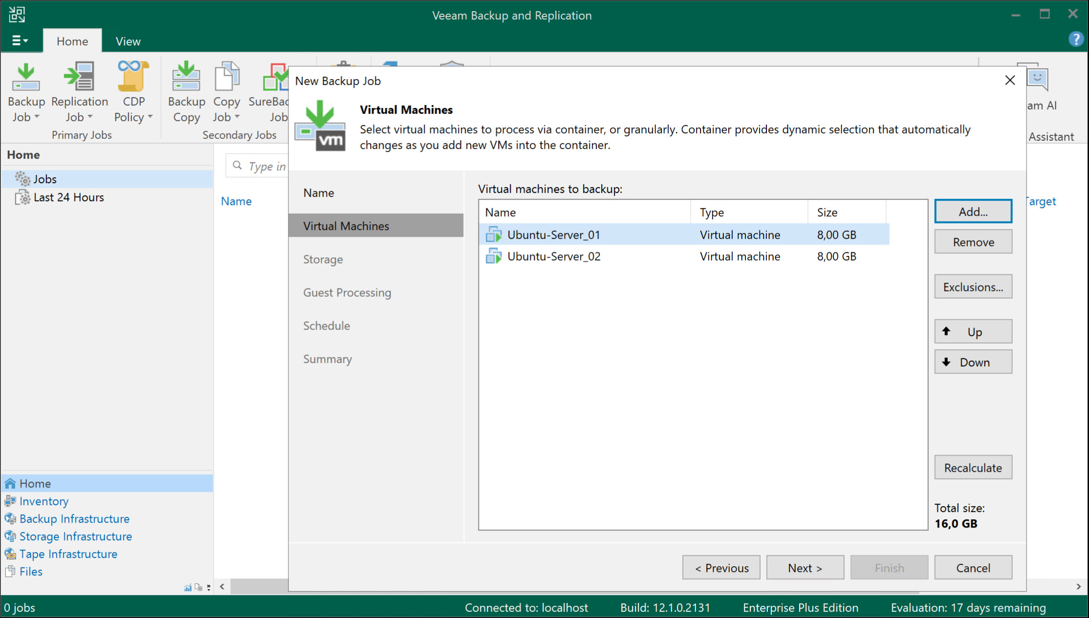Open the Files view
Viewport: 1089px width, 618px height.
(30, 571)
